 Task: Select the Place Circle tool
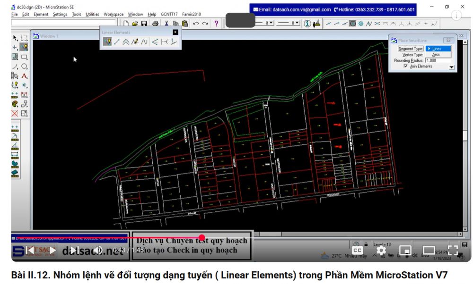pos(24,67)
